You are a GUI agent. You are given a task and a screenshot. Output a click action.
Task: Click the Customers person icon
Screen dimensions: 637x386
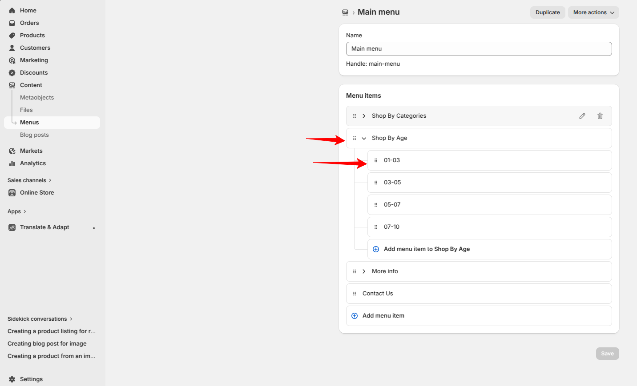[12, 48]
